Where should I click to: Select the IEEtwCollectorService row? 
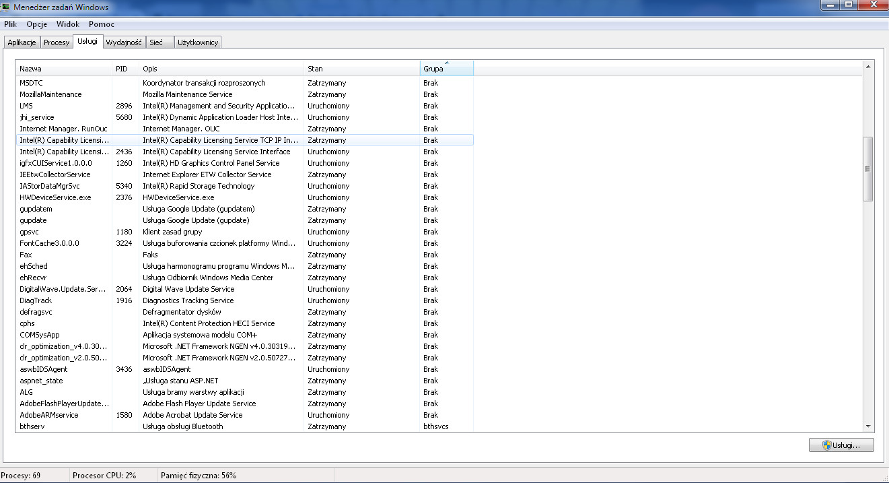click(245, 174)
